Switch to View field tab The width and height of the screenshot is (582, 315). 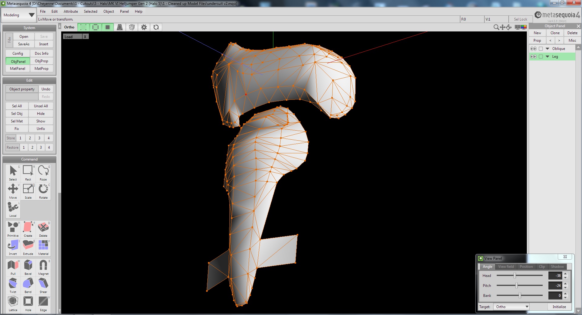coord(506,267)
